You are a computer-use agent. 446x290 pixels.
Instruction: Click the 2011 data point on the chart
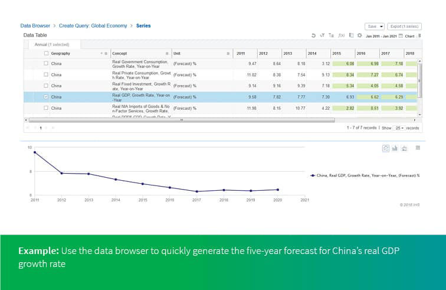point(35,152)
